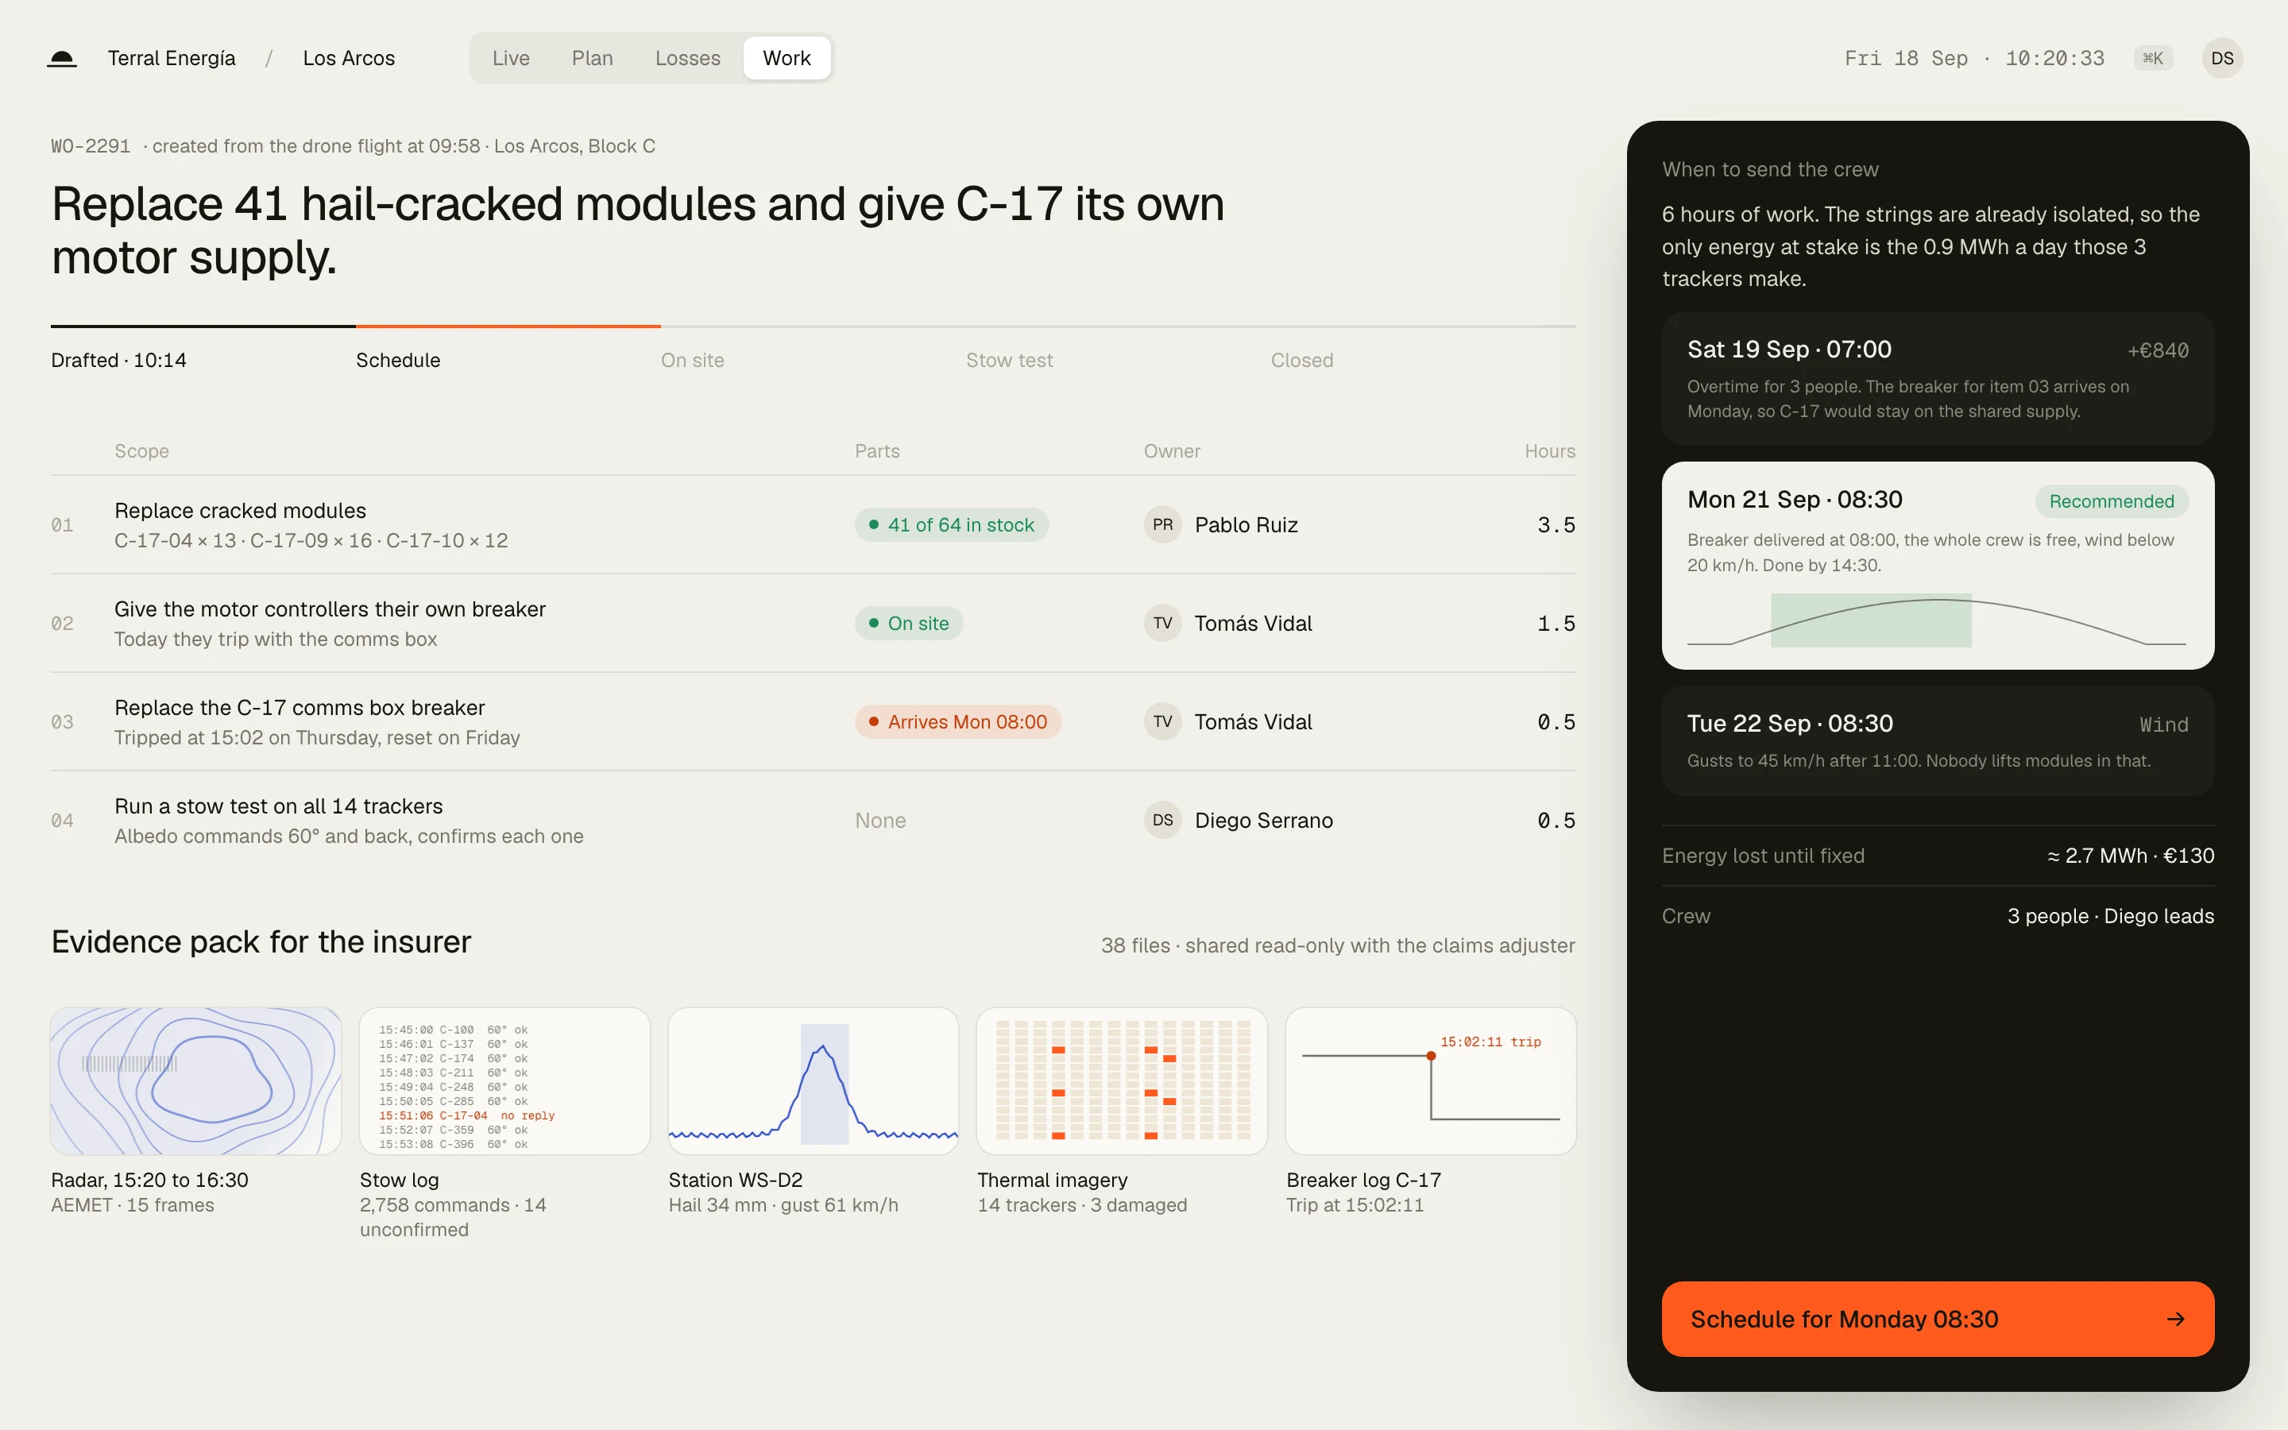
Task: Click the ≈ 2.7 MWh · €130 value
Action: tap(2130, 856)
